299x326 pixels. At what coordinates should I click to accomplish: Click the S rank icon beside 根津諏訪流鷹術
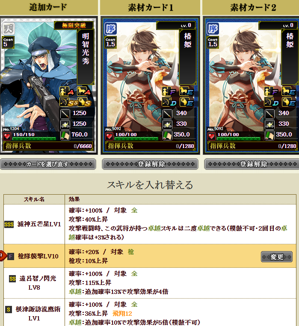click(9, 310)
